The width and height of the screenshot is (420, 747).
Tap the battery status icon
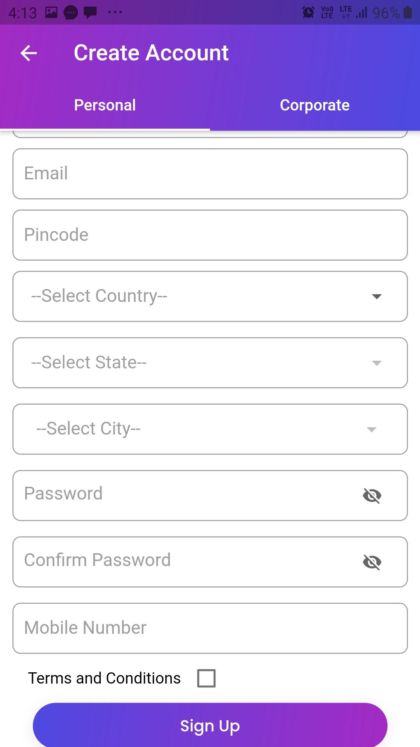[408, 12]
